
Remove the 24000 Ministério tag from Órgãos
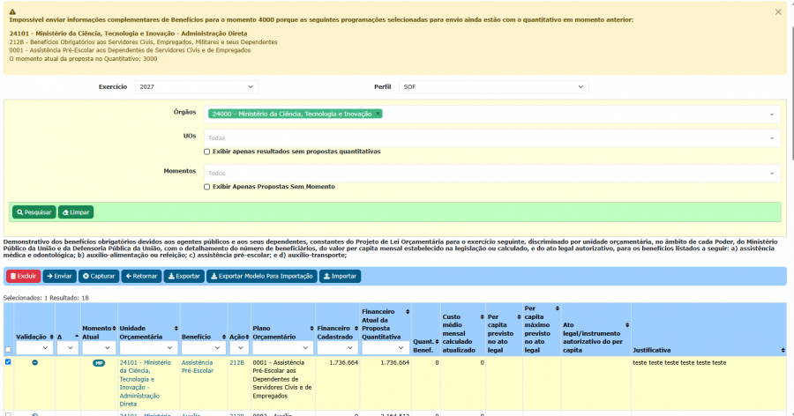378,114
